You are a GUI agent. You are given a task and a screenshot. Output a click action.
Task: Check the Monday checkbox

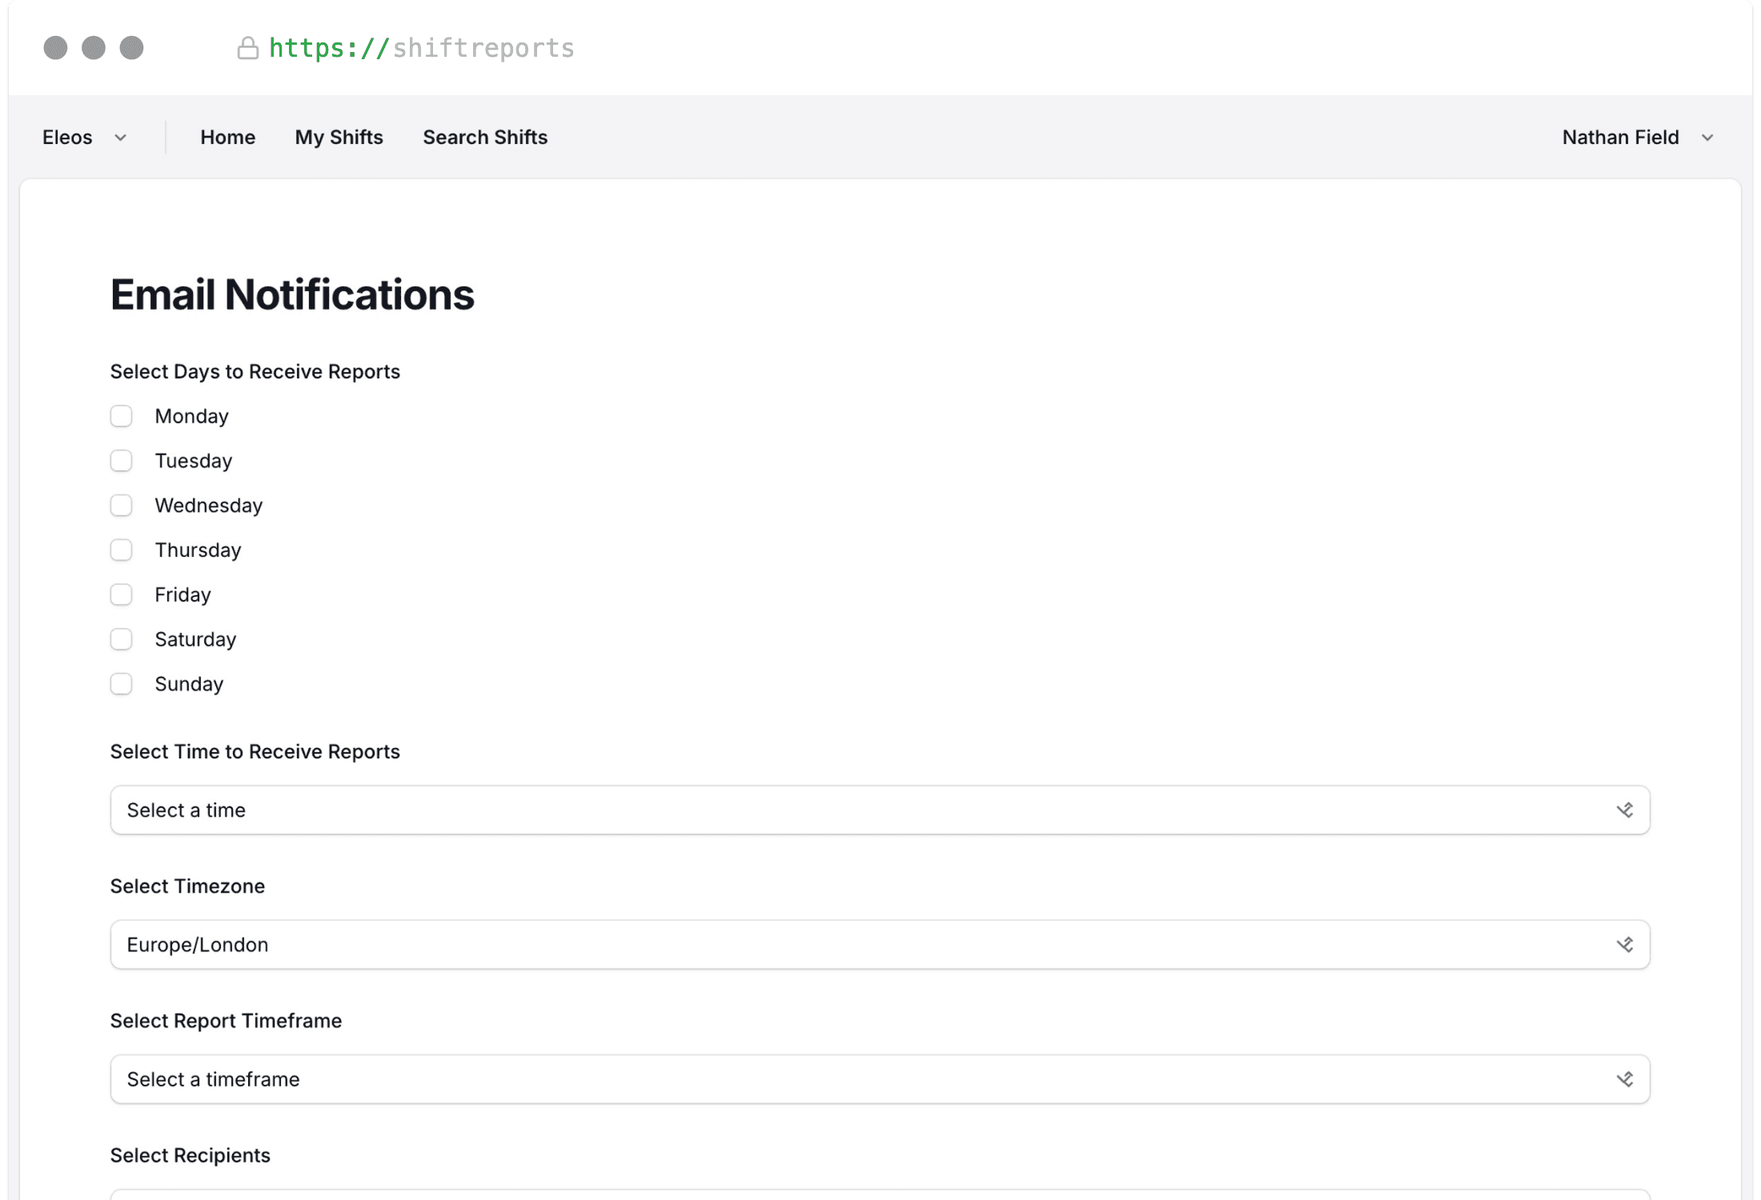point(121,415)
